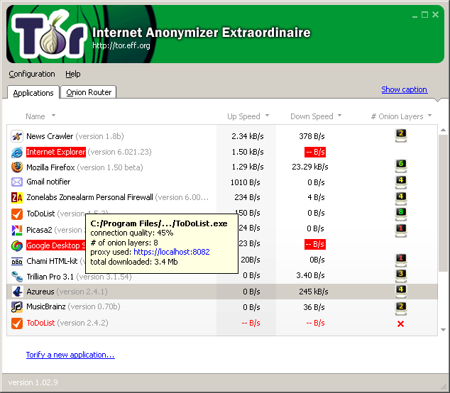This screenshot has width=450, height=393.
Task: Switch to the Onion Router tab
Action: pyautogui.click(x=89, y=92)
